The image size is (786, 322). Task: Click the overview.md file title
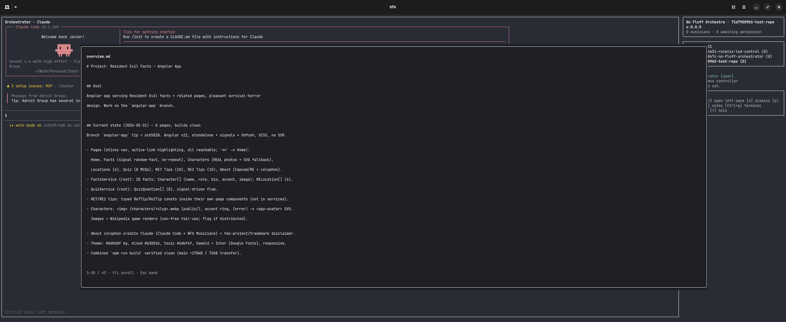[98, 57]
